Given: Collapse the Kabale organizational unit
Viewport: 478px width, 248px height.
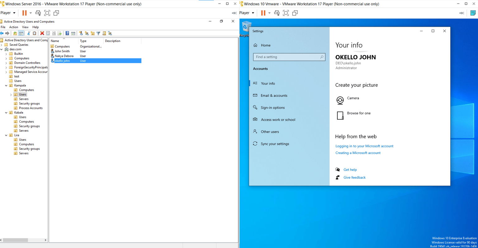Looking at the screenshot, I should point(6,113).
